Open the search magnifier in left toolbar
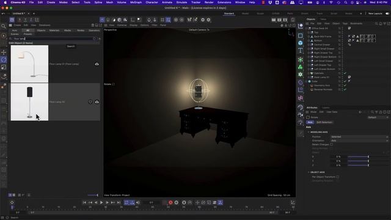 point(4,26)
